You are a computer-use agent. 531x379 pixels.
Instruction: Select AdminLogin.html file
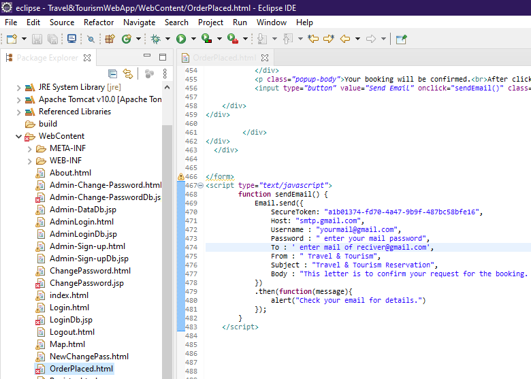(x=81, y=222)
